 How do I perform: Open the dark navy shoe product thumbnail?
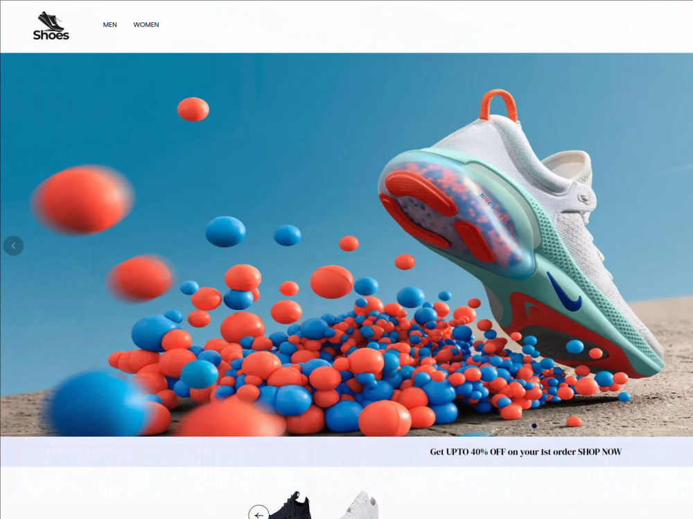pos(290,505)
